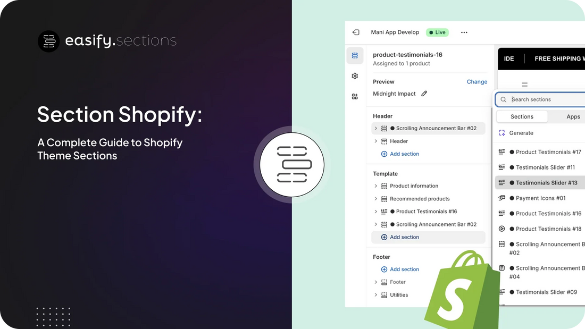The image size is (585, 329).
Task: Click the exit editor back icon
Action: [x=356, y=32]
